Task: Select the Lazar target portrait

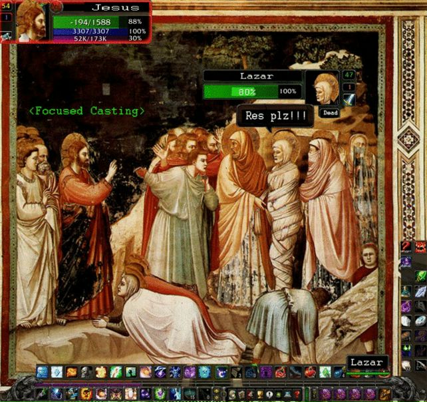Action: coord(325,90)
